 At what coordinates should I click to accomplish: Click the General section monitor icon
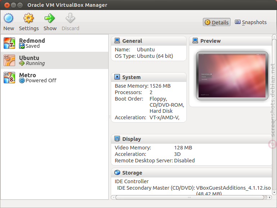[117, 41]
